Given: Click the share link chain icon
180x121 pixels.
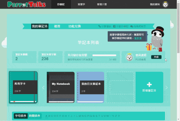Looking at the screenshot, I should (100, 26).
